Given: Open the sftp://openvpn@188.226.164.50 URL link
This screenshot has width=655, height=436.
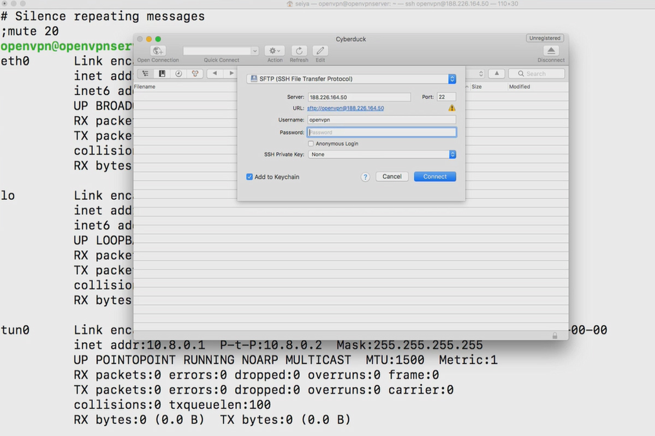Looking at the screenshot, I should [346, 108].
